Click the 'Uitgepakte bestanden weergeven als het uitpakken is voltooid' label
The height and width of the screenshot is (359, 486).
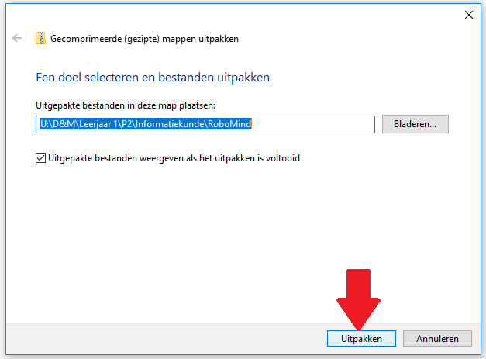click(174, 158)
